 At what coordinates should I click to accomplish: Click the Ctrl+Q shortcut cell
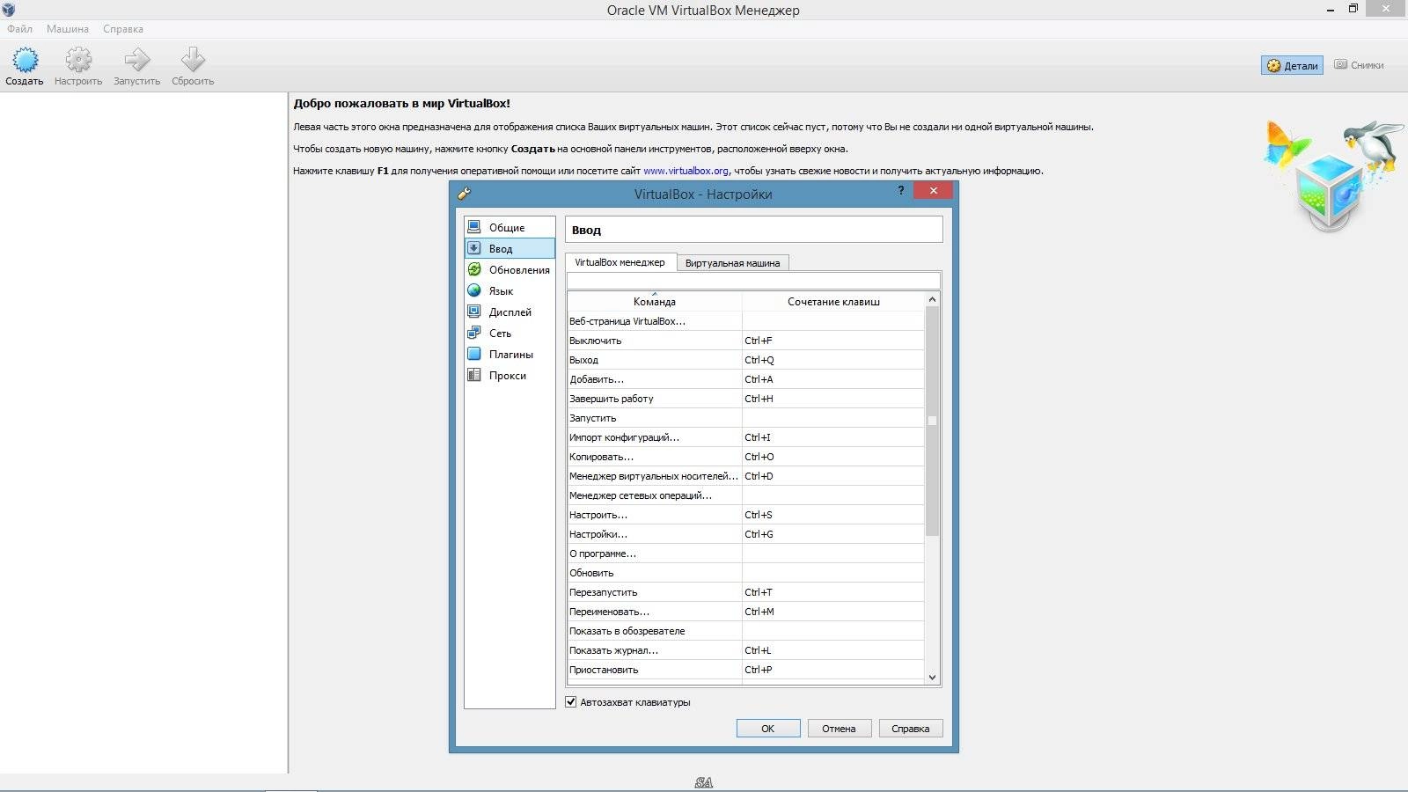click(x=833, y=360)
